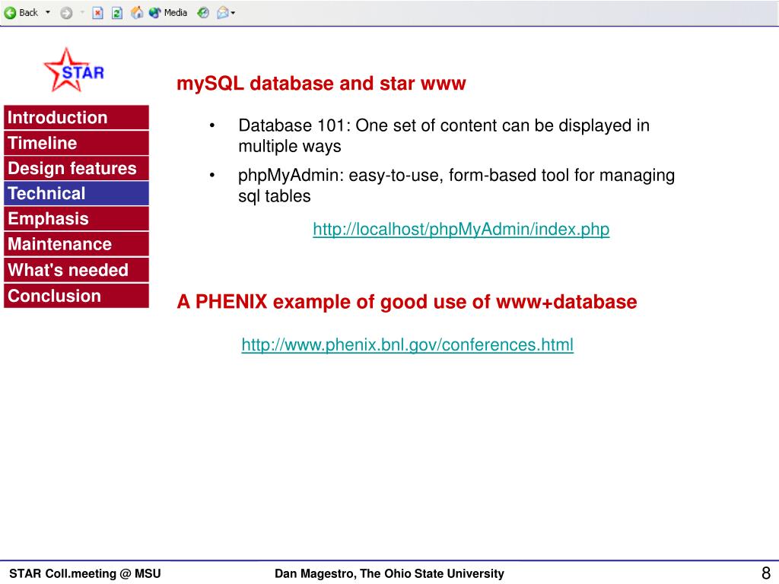Click footer text 'Dan Magestro, The Ohio State University'

click(x=389, y=573)
